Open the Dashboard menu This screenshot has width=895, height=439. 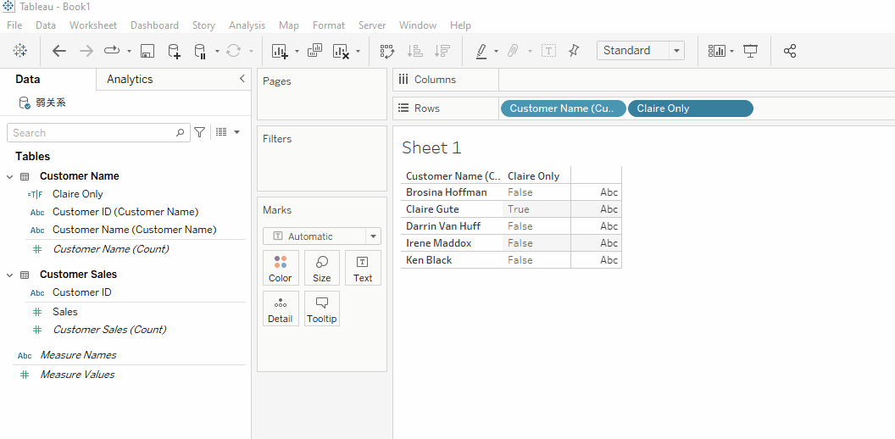pyautogui.click(x=154, y=25)
